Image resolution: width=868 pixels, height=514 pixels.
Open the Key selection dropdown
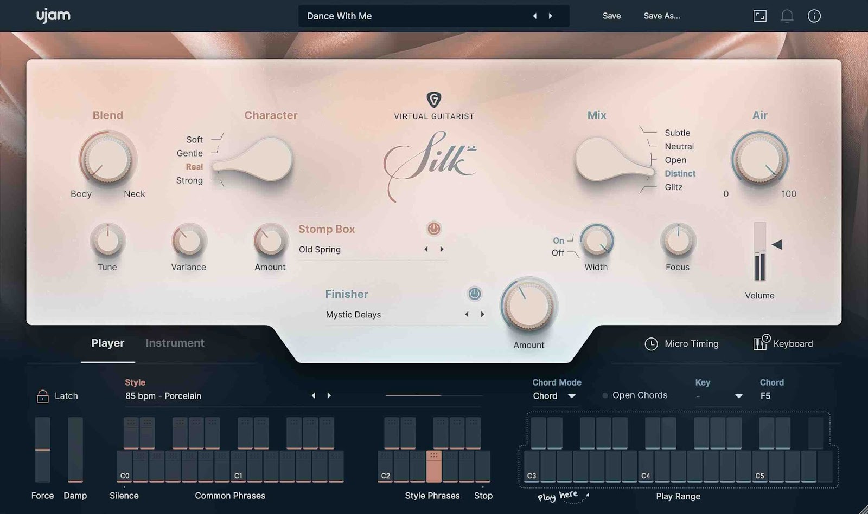click(x=719, y=396)
